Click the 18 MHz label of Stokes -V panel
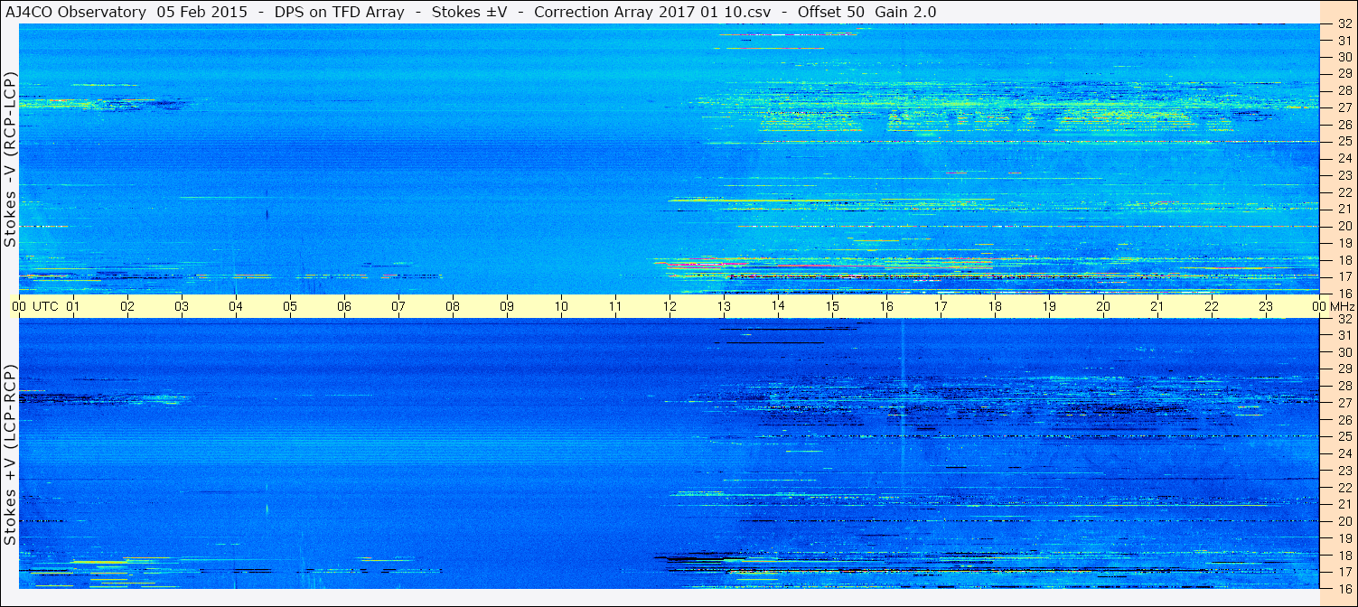This screenshot has width=1358, height=607. pos(1344,260)
